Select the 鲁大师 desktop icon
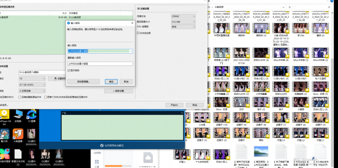The height and width of the screenshot is (168, 338). (x=5, y=135)
